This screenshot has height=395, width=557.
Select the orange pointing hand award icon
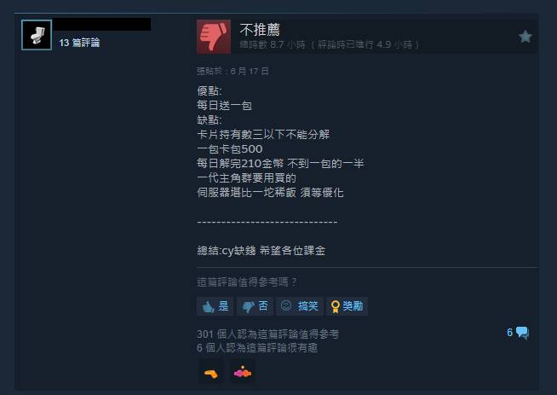[x=211, y=373]
